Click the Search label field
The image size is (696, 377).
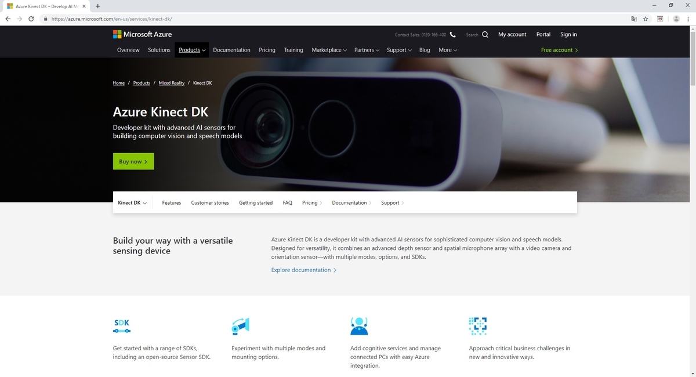tap(472, 35)
